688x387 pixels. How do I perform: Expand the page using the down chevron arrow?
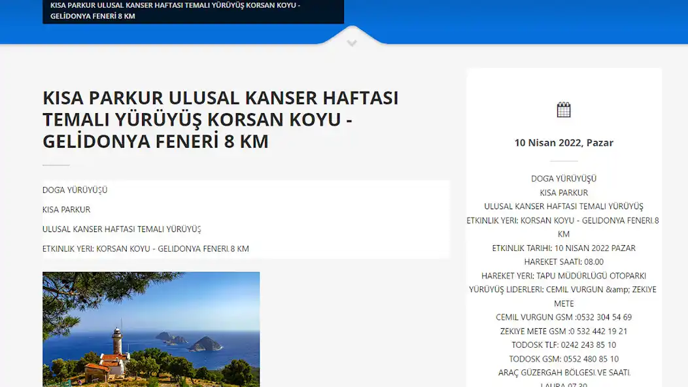coord(351,42)
